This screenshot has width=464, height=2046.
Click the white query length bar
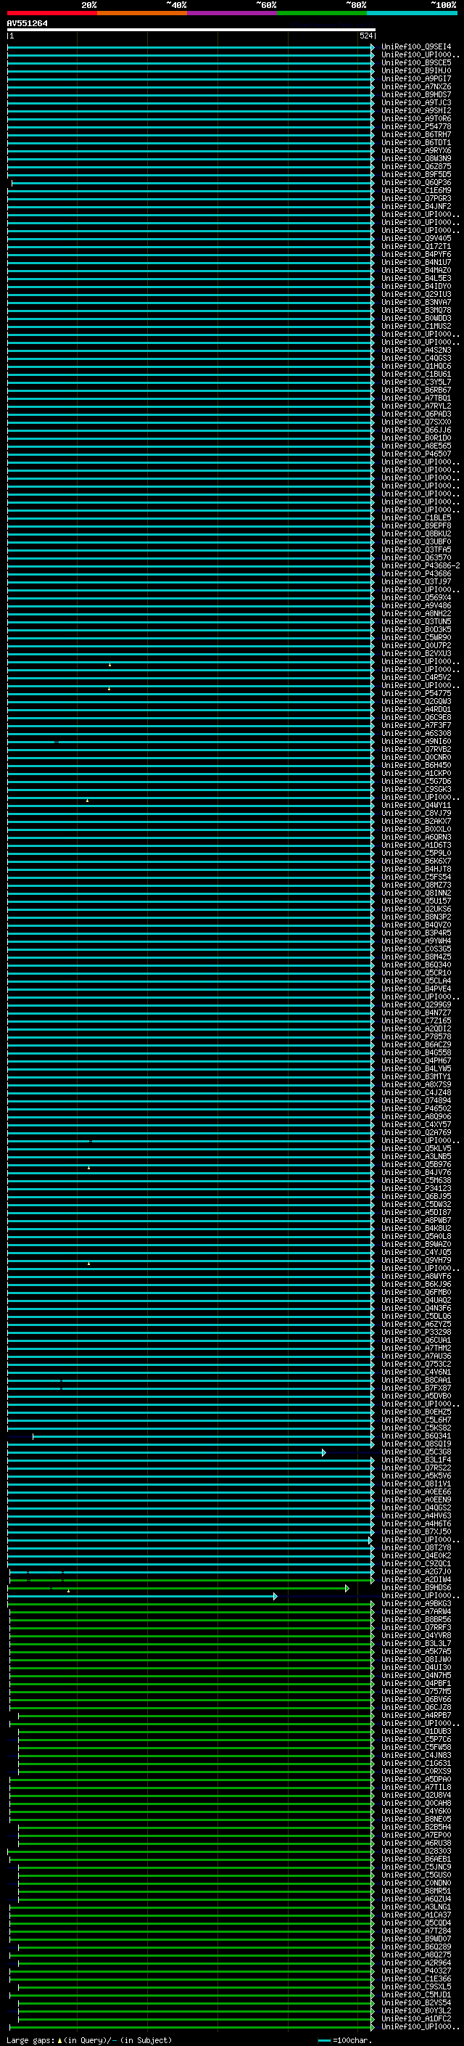(191, 29)
